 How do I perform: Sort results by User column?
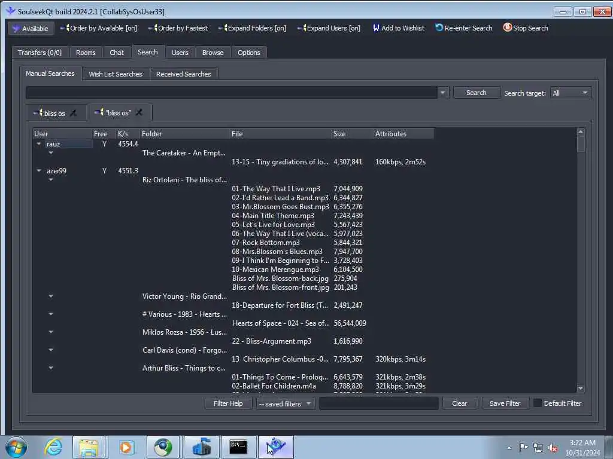62,134
